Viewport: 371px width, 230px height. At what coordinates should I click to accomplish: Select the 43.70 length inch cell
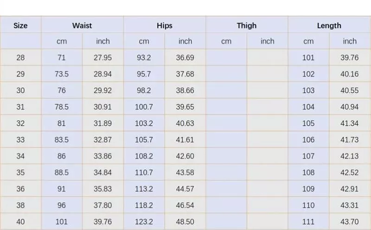(x=350, y=222)
